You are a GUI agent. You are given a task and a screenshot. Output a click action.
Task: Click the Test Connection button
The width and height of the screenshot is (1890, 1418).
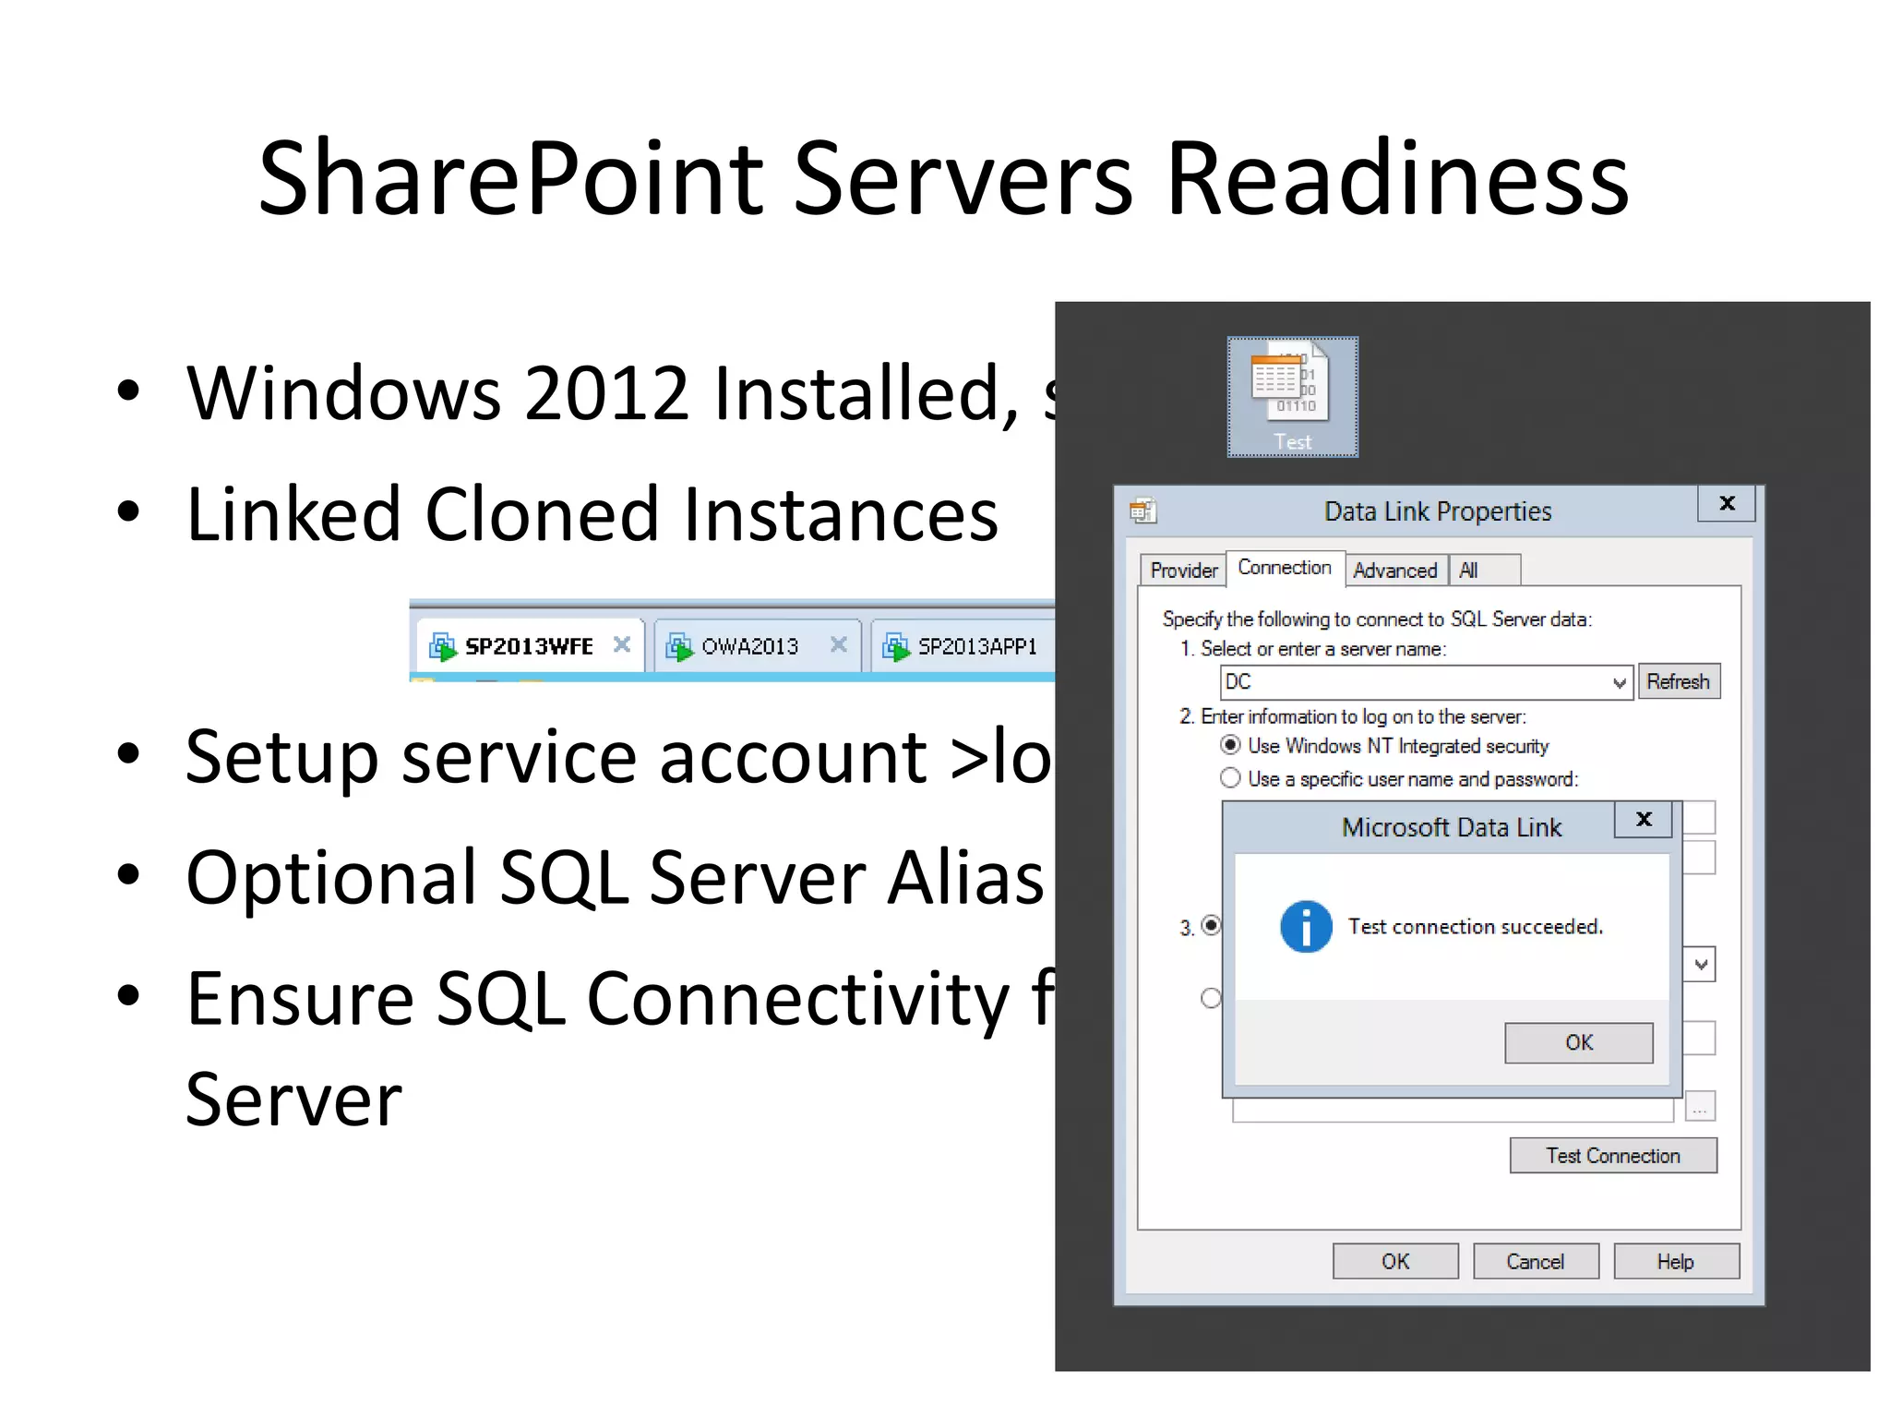click(1613, 1156)
